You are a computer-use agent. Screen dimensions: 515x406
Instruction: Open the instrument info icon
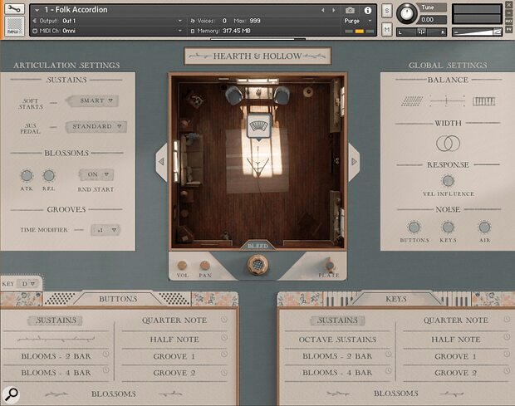click(367, 11)
